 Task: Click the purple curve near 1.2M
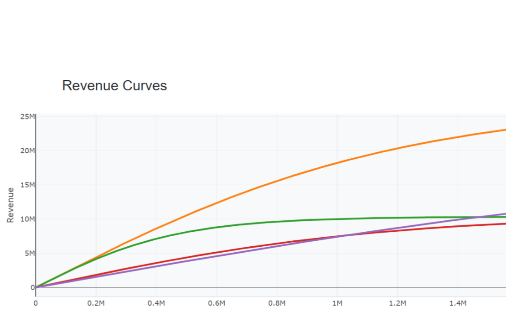tap(397, 228)
